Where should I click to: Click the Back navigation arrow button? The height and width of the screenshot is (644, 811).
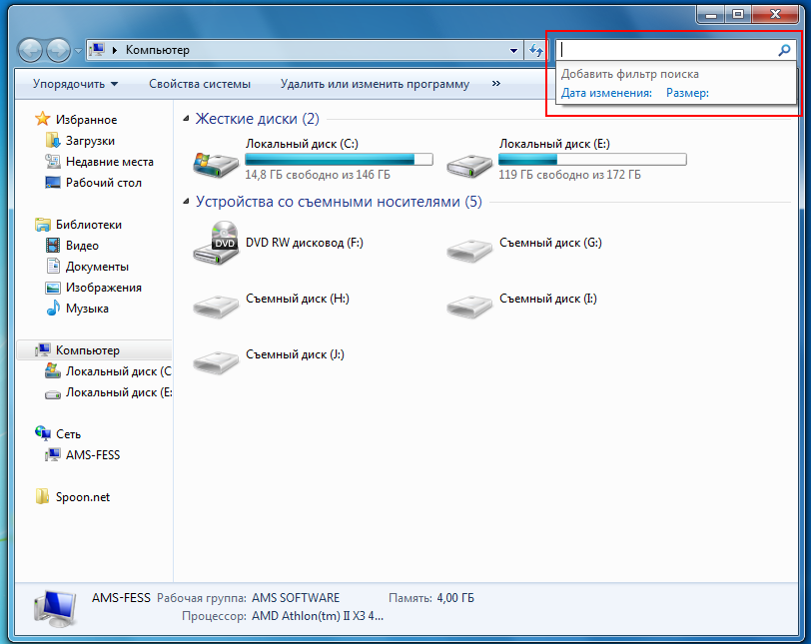pos(30,50)
